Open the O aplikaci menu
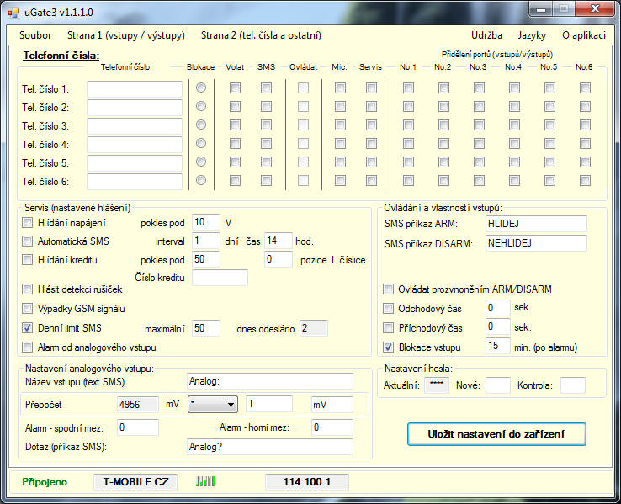Image resolution: width=621 pixels, height=504 pixels. [x=584, y=35]
